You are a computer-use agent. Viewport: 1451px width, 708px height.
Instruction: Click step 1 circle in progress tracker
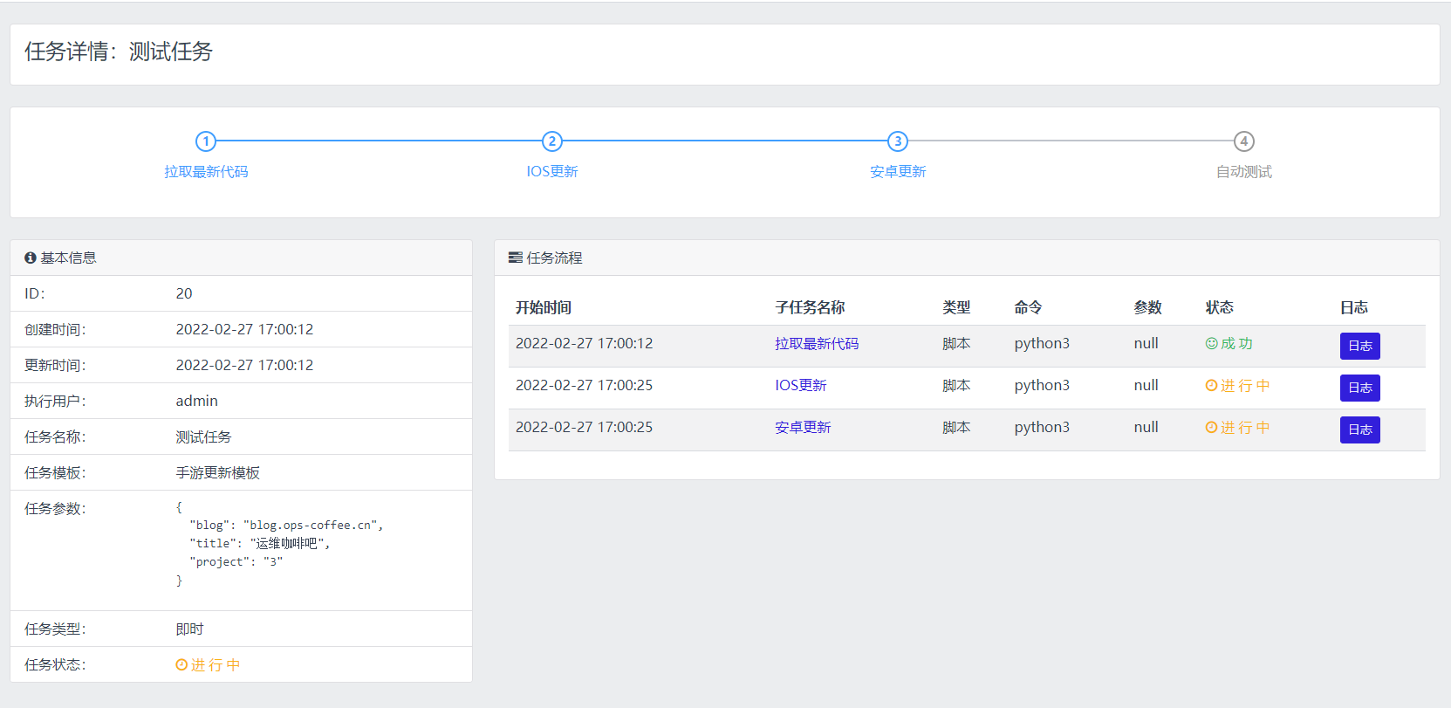tap(206, 141)
